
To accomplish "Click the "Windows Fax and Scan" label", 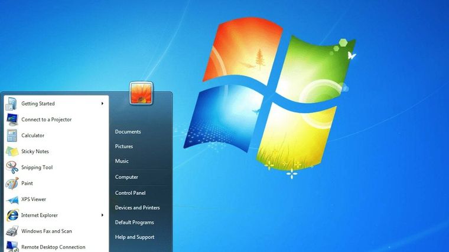I will pos(47,231).
